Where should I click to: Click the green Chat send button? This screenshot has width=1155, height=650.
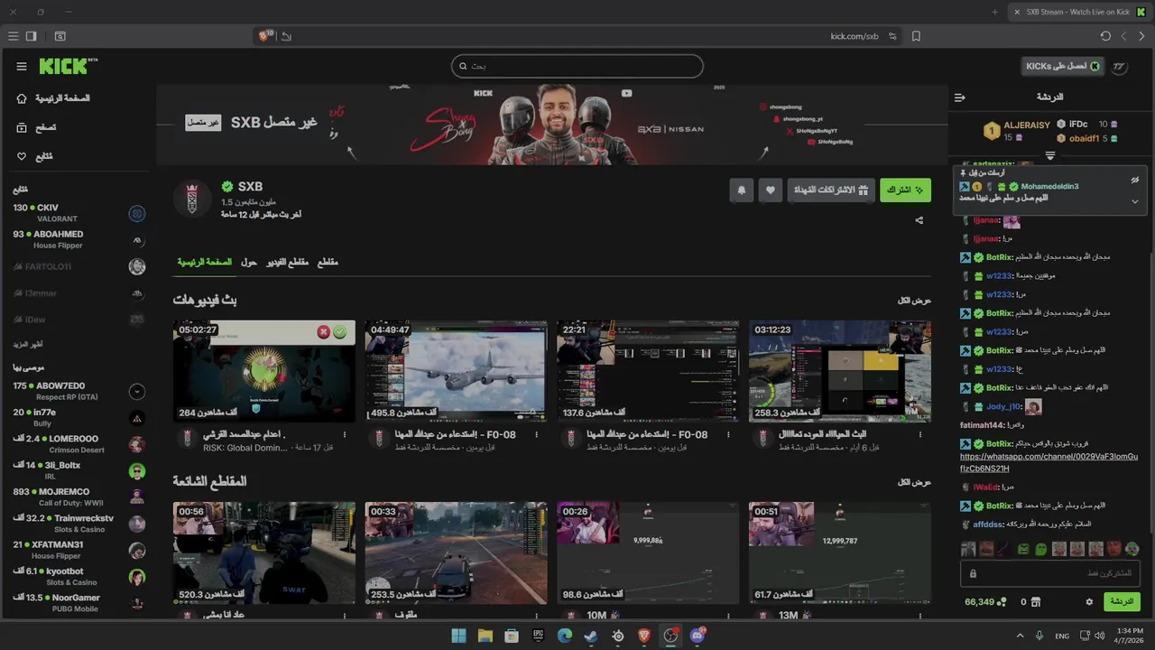tap(1122, 602)
